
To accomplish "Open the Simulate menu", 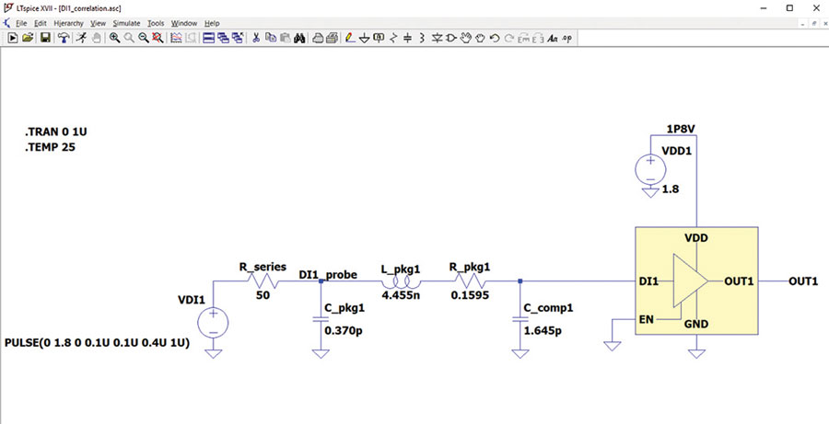I will 126,23.
